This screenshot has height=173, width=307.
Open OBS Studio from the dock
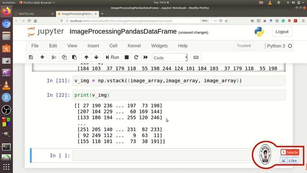click(6, 110)
